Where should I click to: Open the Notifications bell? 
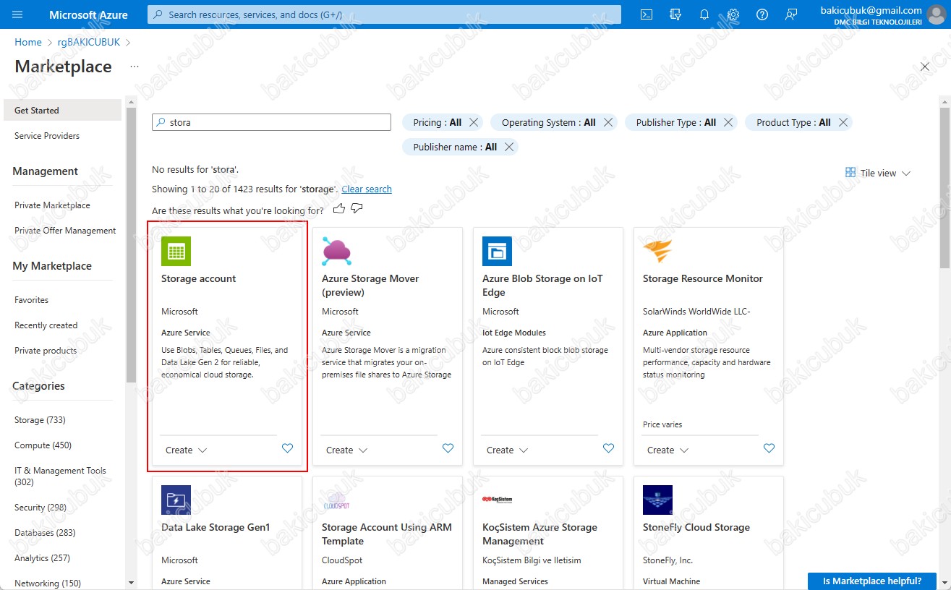coord(704,14)
